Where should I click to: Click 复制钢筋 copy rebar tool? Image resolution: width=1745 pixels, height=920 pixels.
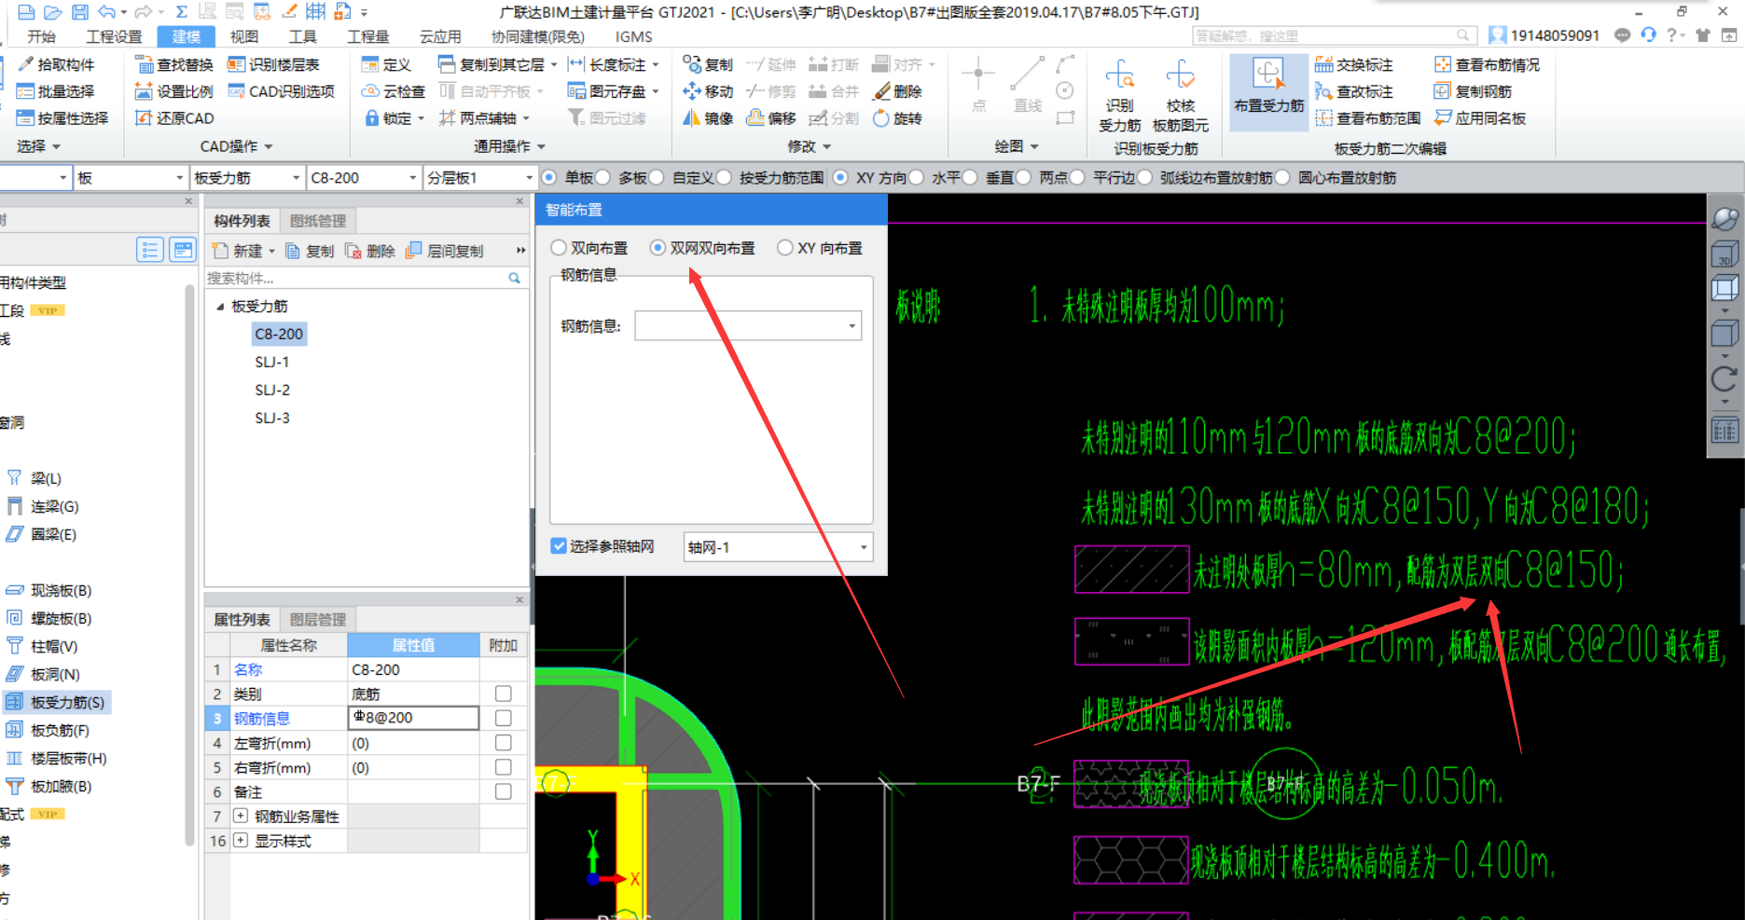tap(1474, 91)
